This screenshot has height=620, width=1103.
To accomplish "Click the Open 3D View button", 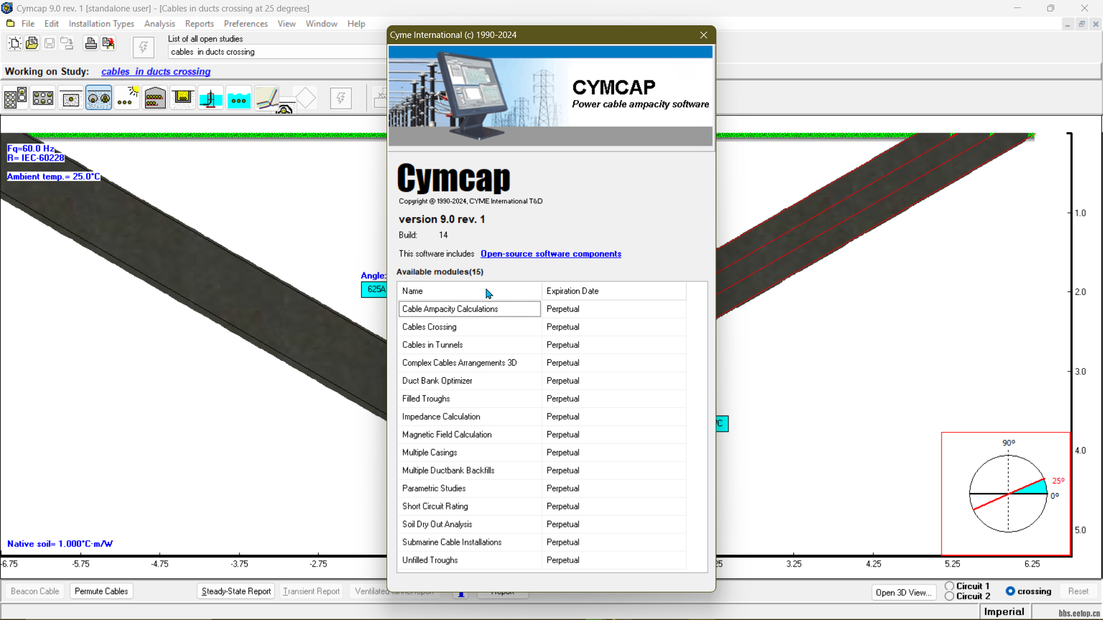I will point(904,592).
